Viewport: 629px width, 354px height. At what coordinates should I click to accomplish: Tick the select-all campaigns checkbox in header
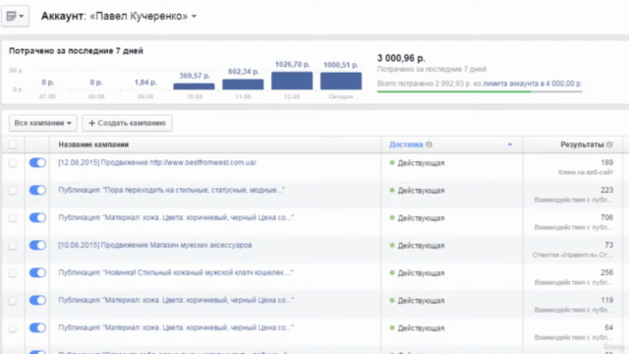13,145
